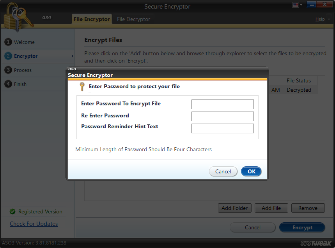Image resolution: width=335 pixels, height=248 pixels.
Task: Click the US flag language icon
Action: pos(294,4)
